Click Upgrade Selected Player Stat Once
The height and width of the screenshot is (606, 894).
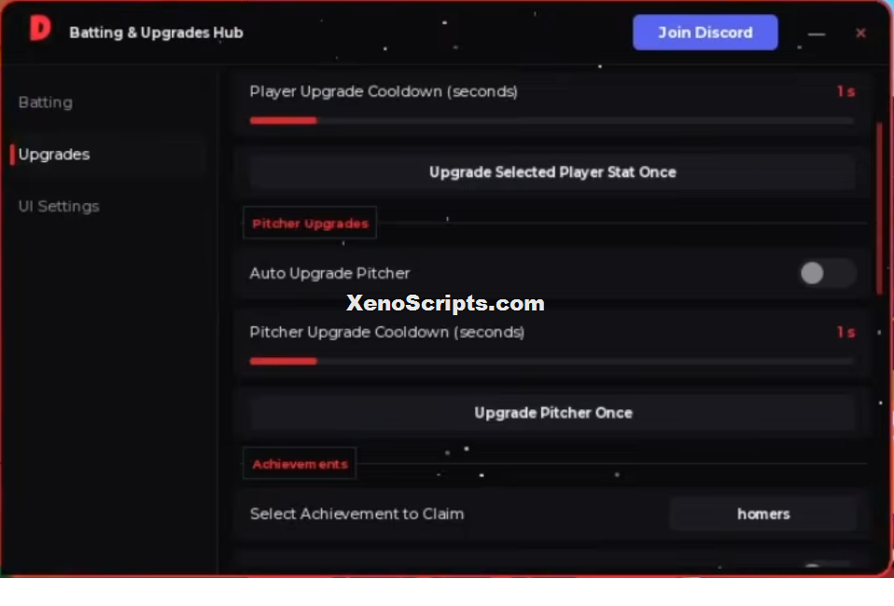[552, 172]
